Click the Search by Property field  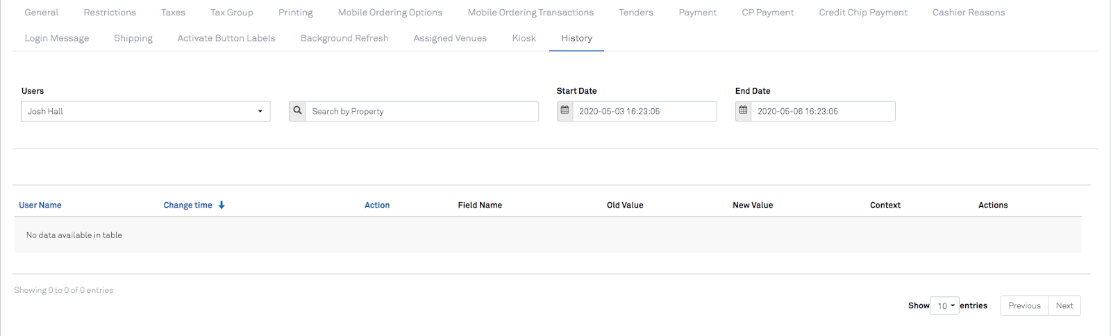pyautogui.click(x=421, y=111)
